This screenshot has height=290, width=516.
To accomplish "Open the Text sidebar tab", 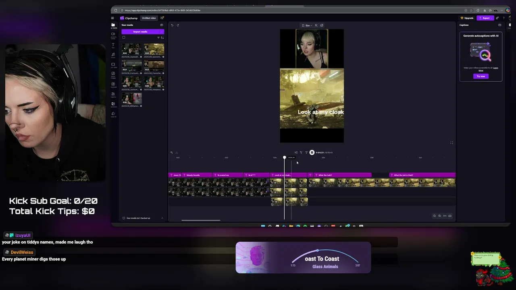I will point(113,45).
